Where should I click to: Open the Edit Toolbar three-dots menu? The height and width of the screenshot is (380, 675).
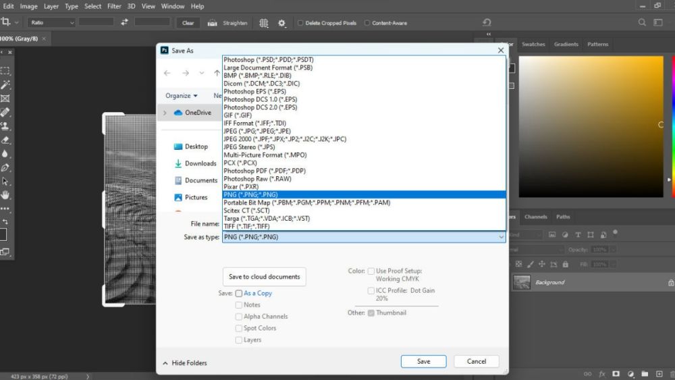(5, 209)
